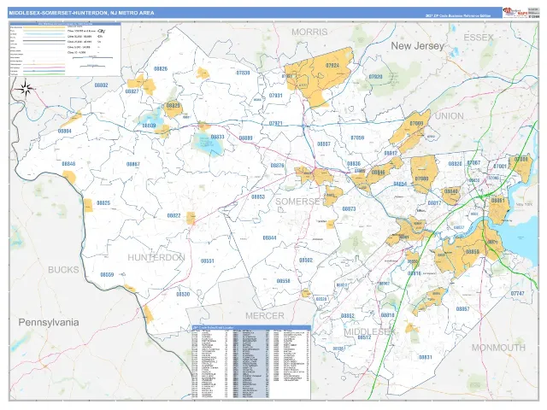Click ZIP code 07921

275,123
